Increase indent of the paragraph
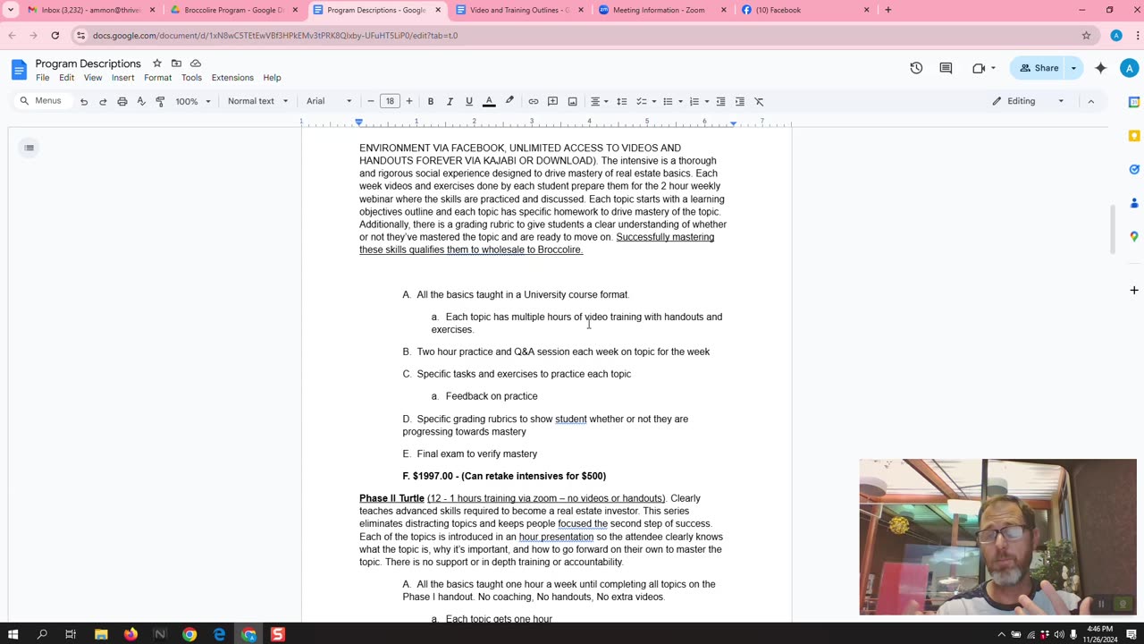 pos(739,101)
